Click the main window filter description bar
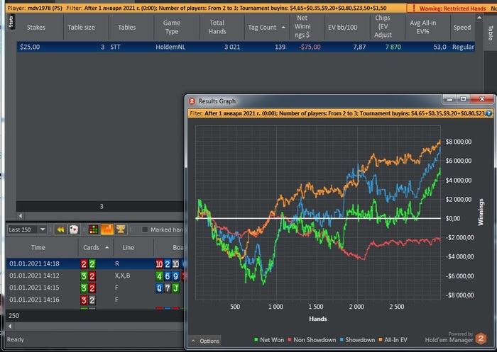Image resolution: width=497 pixels, height=352 pixels. (206, 8)
